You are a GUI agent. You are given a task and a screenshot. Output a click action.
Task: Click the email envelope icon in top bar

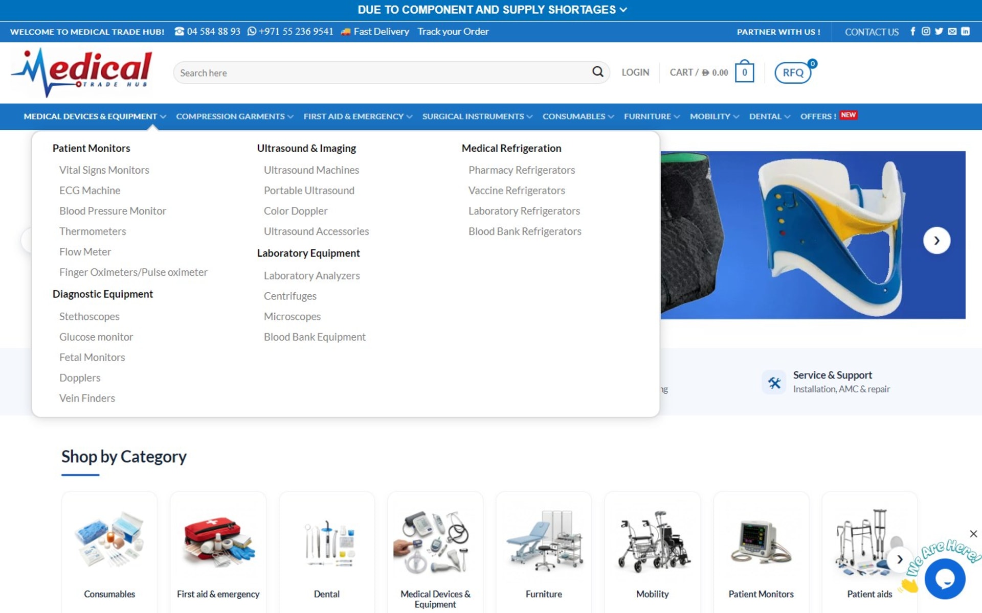pyautogui.click(x=952, y=31)
